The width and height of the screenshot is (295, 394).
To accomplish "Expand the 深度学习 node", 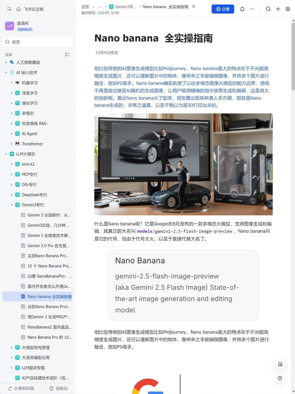I will click(12, 93).
